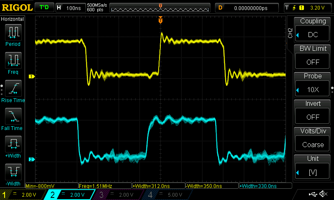Click the cyan +Width=330.0ns measurement result

coord(266,186)
